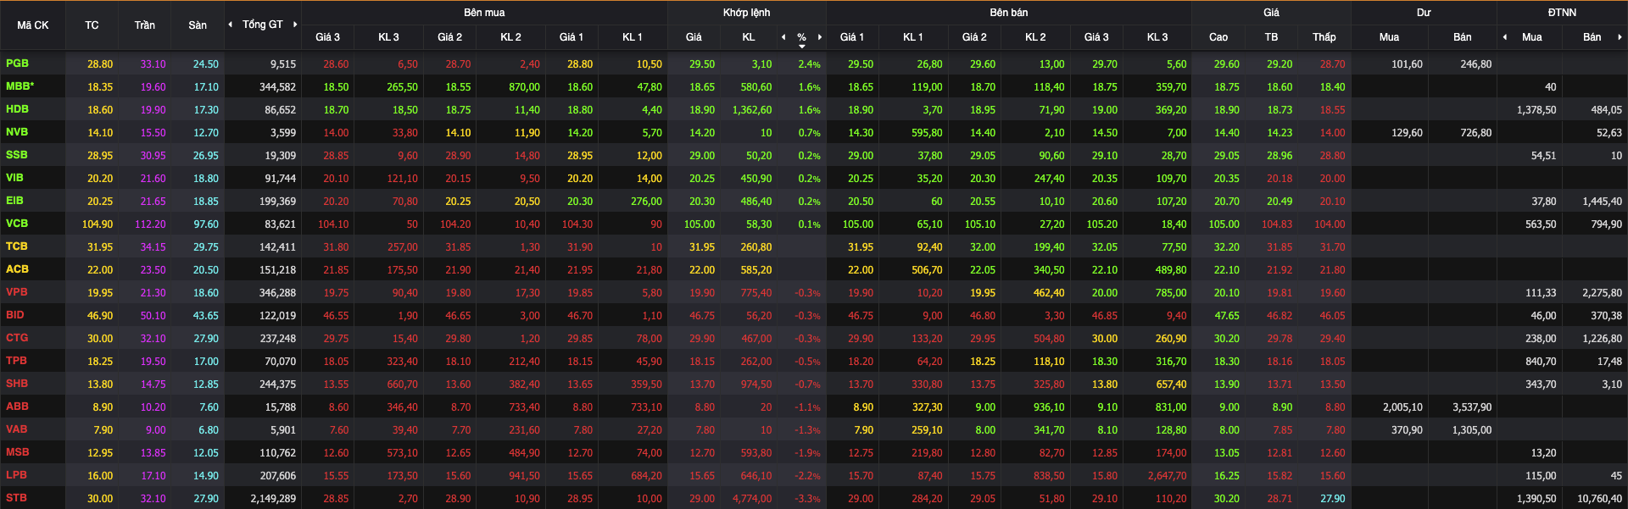
Task: Click the ĐTNN group header
Action: pos(1562,13)
